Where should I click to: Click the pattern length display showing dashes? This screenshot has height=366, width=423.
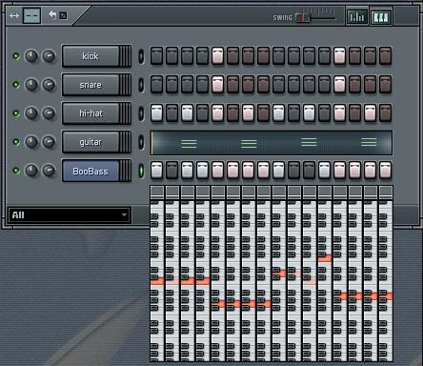[x=31, y=15]
